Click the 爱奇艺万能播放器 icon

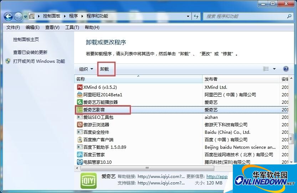click(x=80, y=102)
